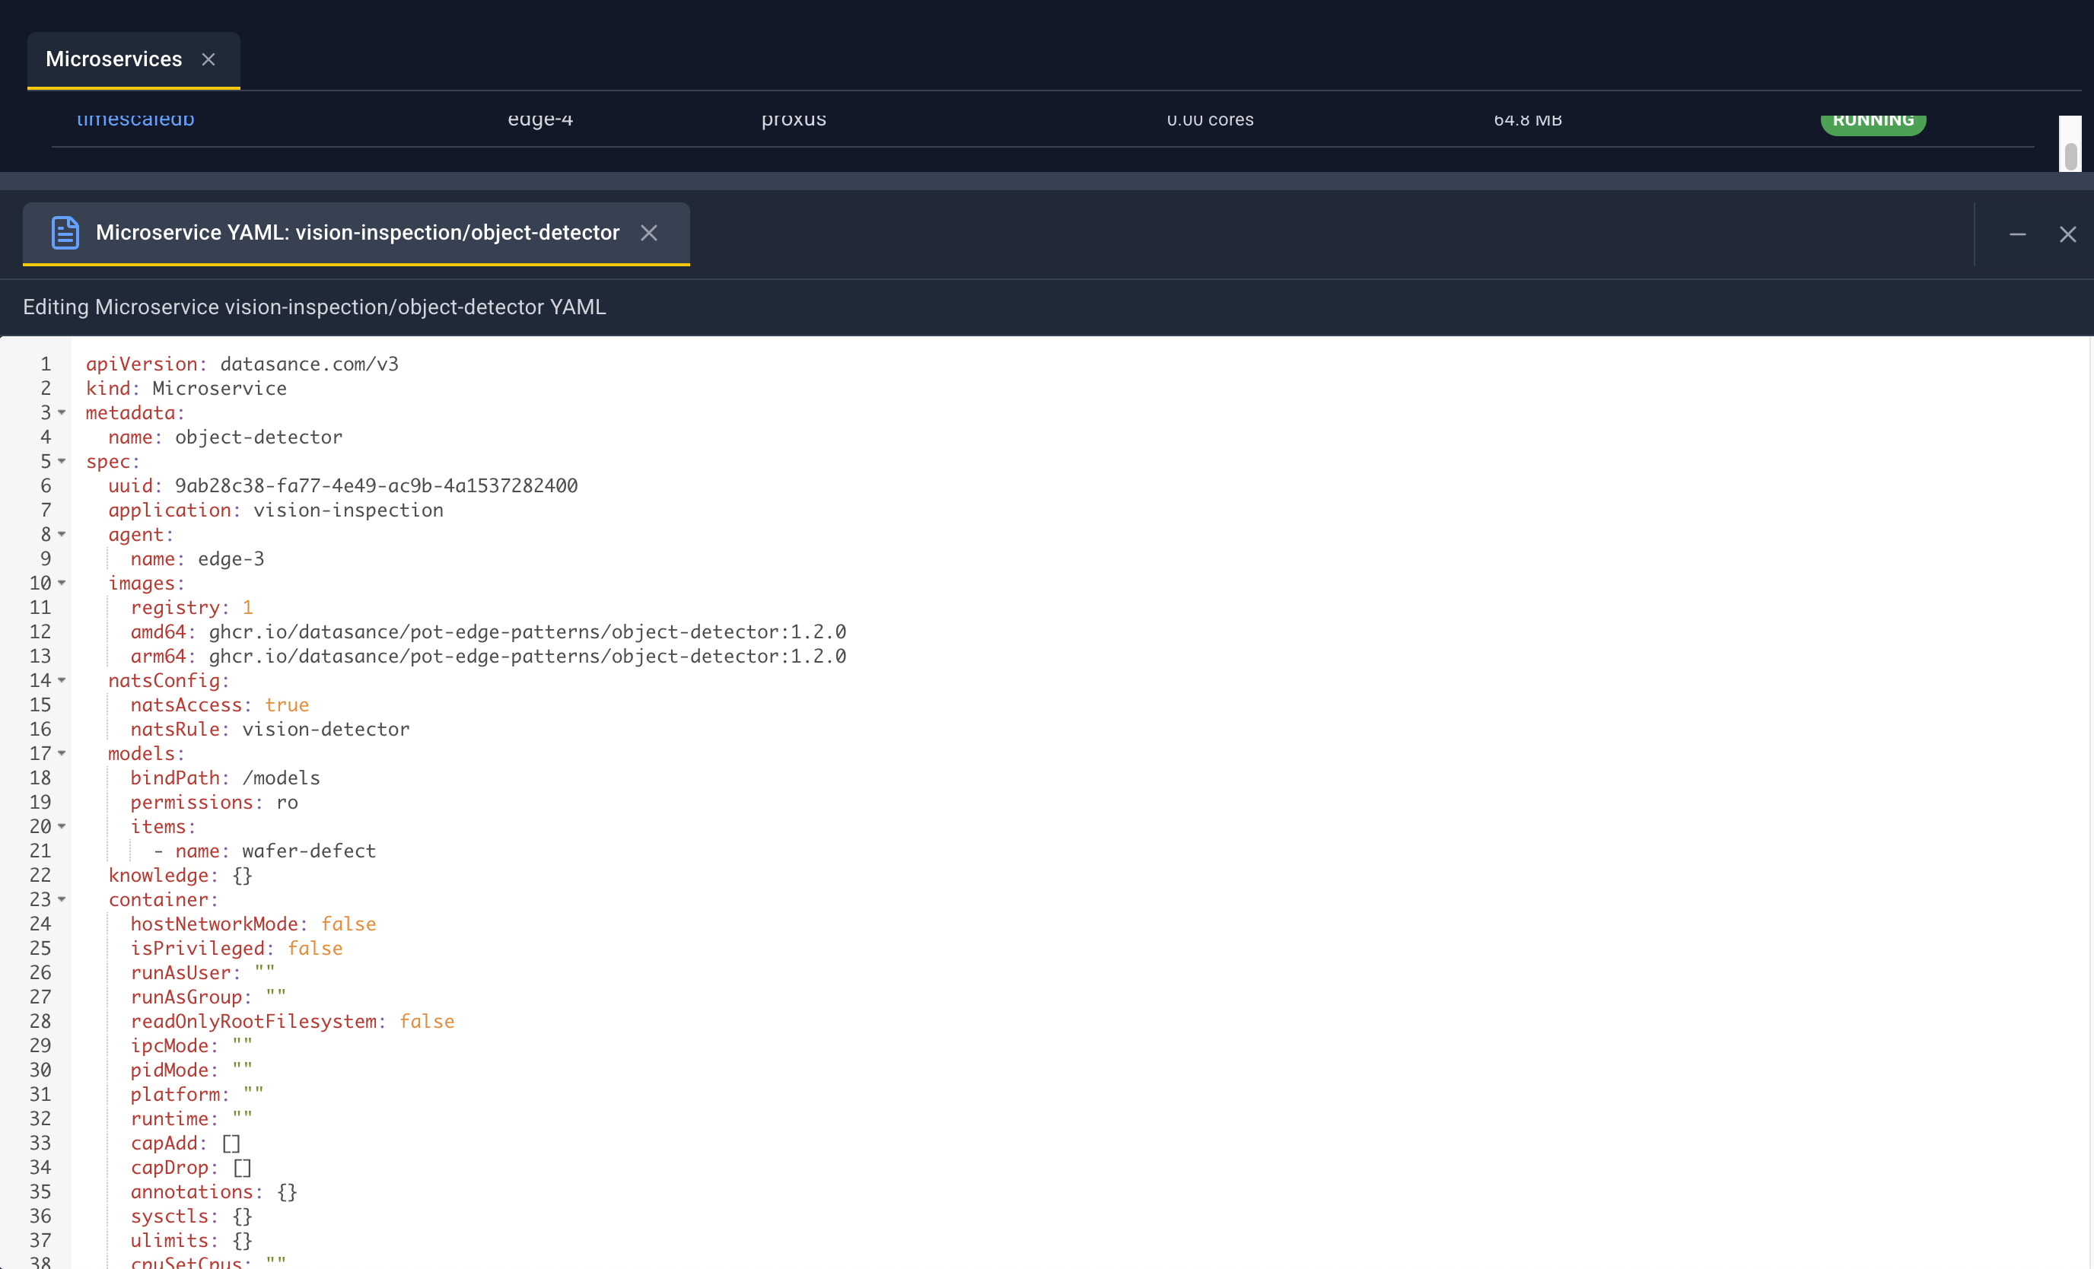Click the item name wafer-defect
Image resolution: width=2094 pixels, height=1269 pixels.
point(310,851)
